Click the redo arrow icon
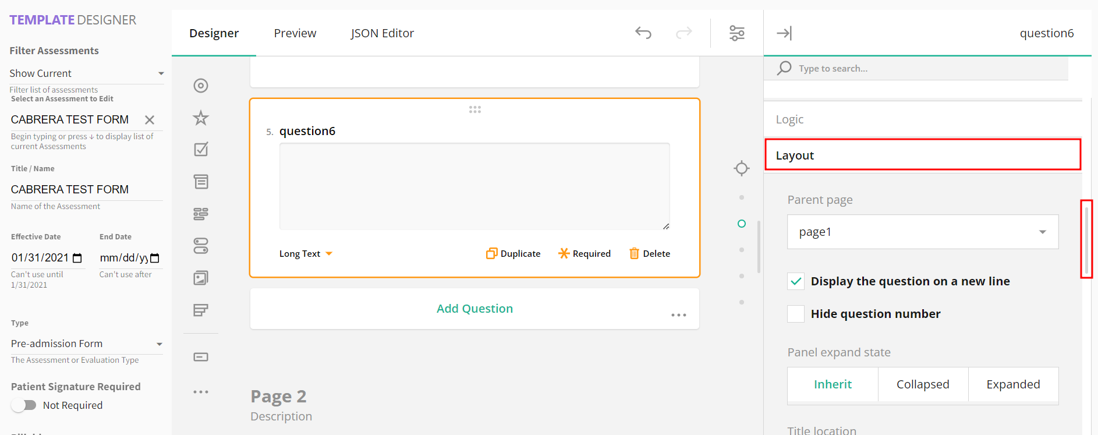1098x435 pixels. (683, 33)
